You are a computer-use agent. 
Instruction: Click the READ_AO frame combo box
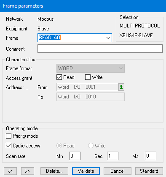(x=75, y=38)
